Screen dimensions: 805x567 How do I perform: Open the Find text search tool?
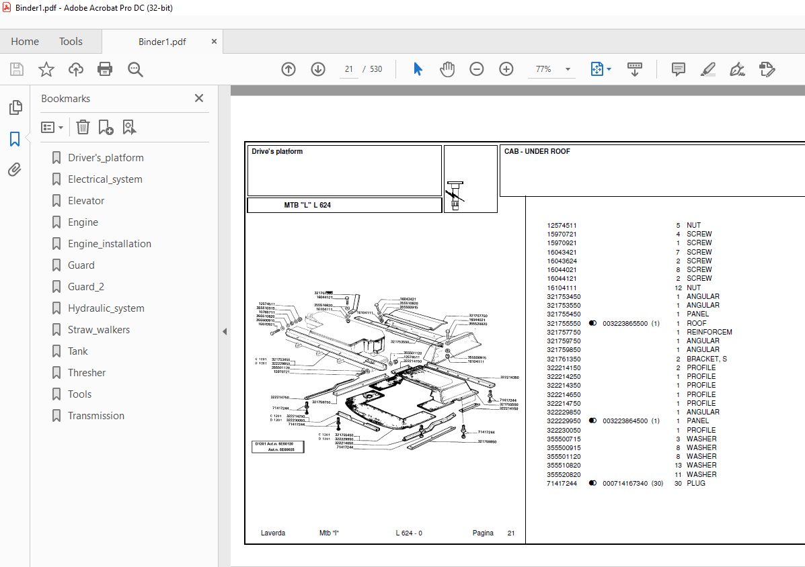(135, 69)
